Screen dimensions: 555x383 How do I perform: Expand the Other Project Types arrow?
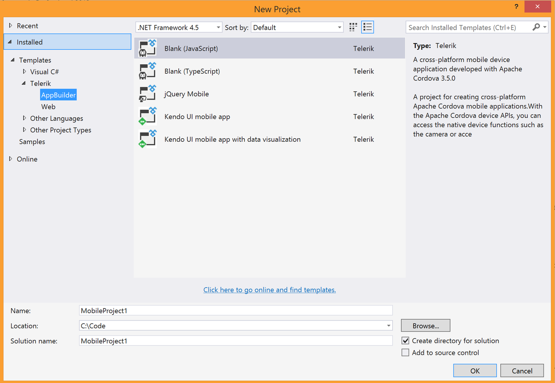[25, 130]
